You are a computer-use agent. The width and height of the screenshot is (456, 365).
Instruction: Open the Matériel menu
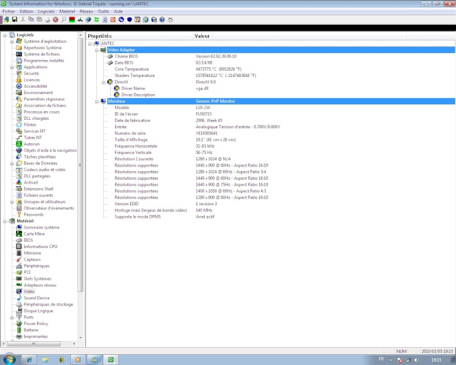(x=67, y=11)
